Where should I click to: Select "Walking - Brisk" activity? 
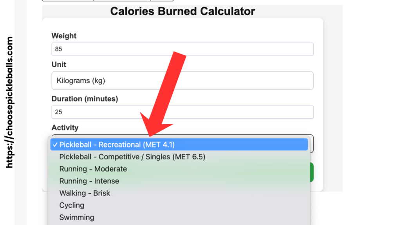[x=85, y=193]
